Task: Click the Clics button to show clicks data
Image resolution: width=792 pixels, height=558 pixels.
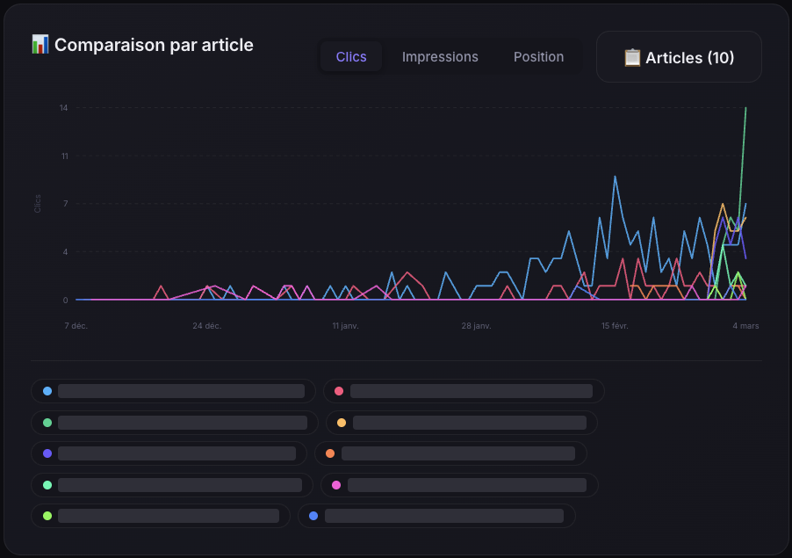Action: pos(350,56)
